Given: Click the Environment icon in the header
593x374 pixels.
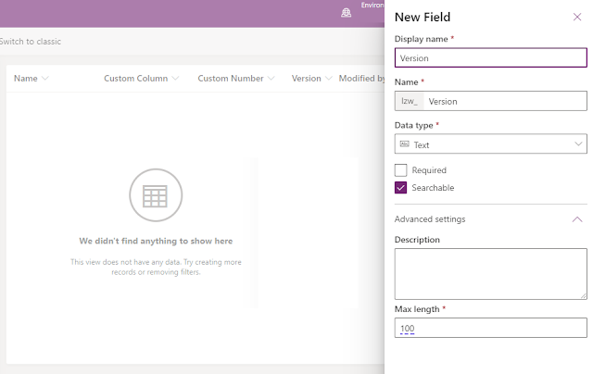Looking at the screenshot, I should coord(345,13).
